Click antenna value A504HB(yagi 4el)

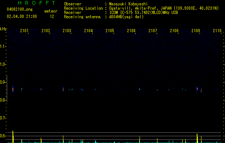tap(126, 17)
